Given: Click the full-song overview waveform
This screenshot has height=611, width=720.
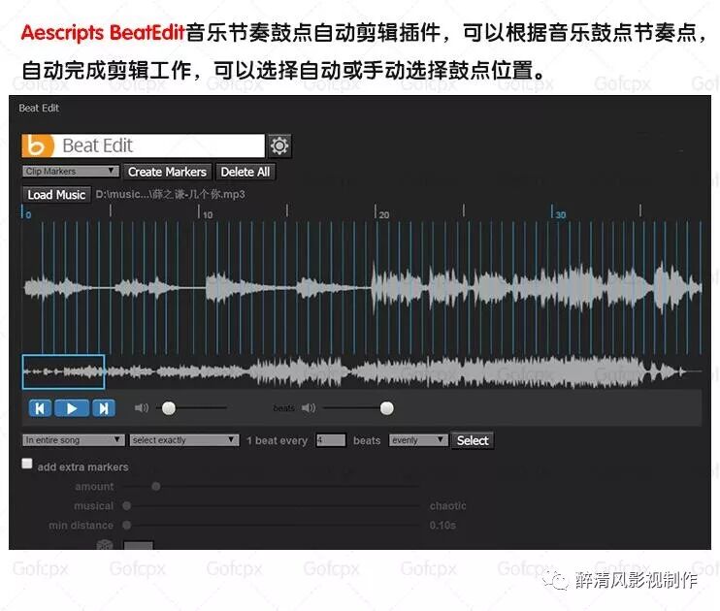Looking at the screenshot, I should 362,371.
